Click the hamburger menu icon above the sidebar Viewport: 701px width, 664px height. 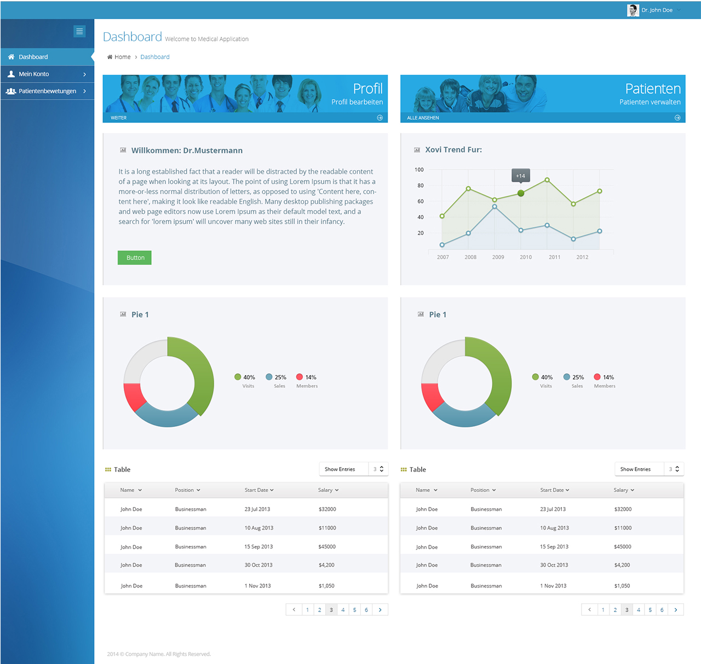pos(79,31)
